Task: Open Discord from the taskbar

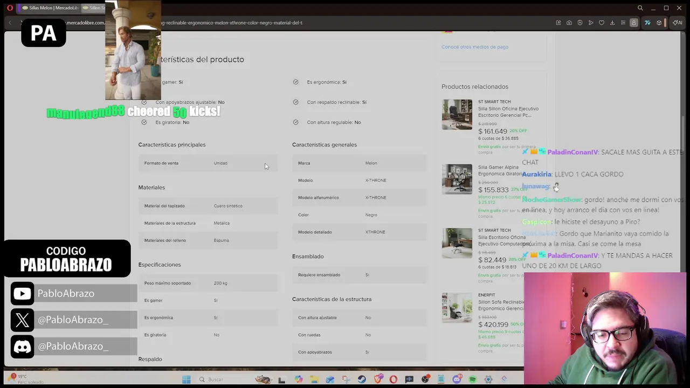Action: pos(457,379)
